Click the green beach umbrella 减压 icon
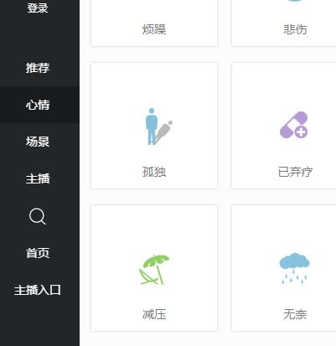 click(154, 270)
